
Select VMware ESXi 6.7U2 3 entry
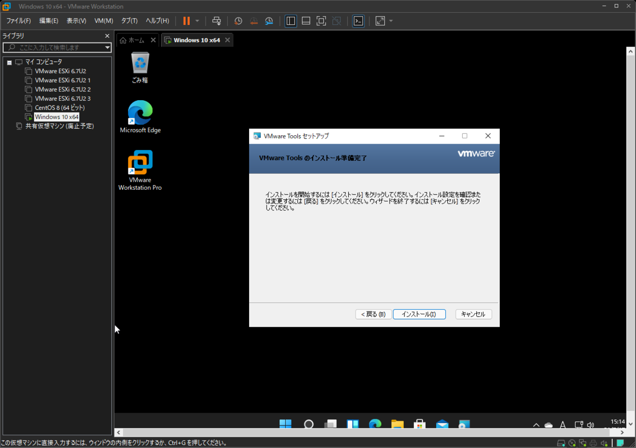click(63, 99)
